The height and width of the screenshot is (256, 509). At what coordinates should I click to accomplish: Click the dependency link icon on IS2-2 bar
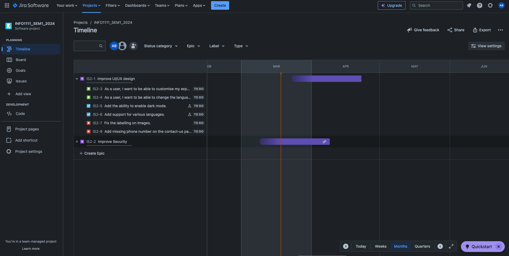pyautogui.click(x=324, y=142)
